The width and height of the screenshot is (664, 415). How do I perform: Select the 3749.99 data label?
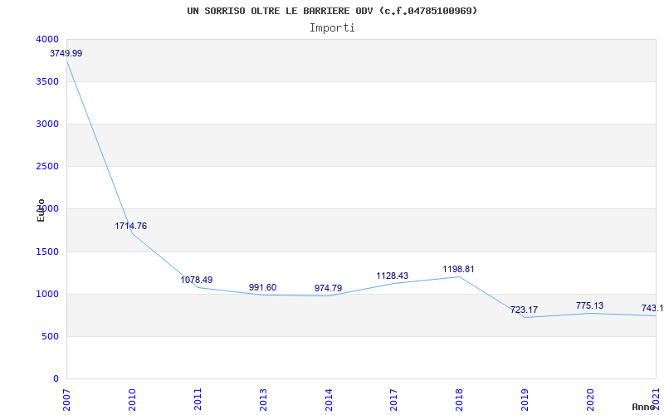[x=66, y=53]
